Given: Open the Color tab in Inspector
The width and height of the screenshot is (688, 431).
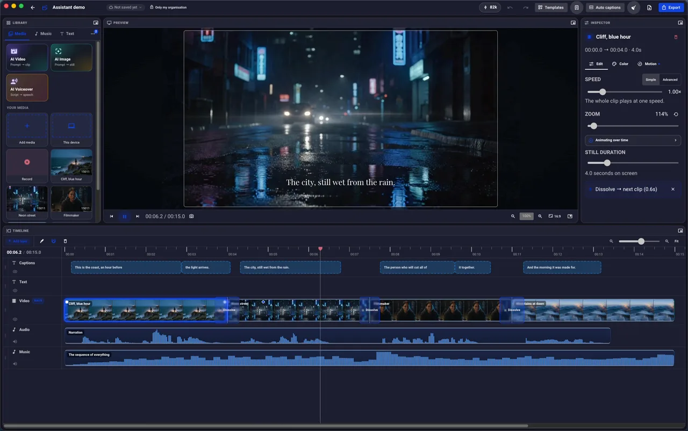Looking at the screenshot, I should tap(620, 64).
